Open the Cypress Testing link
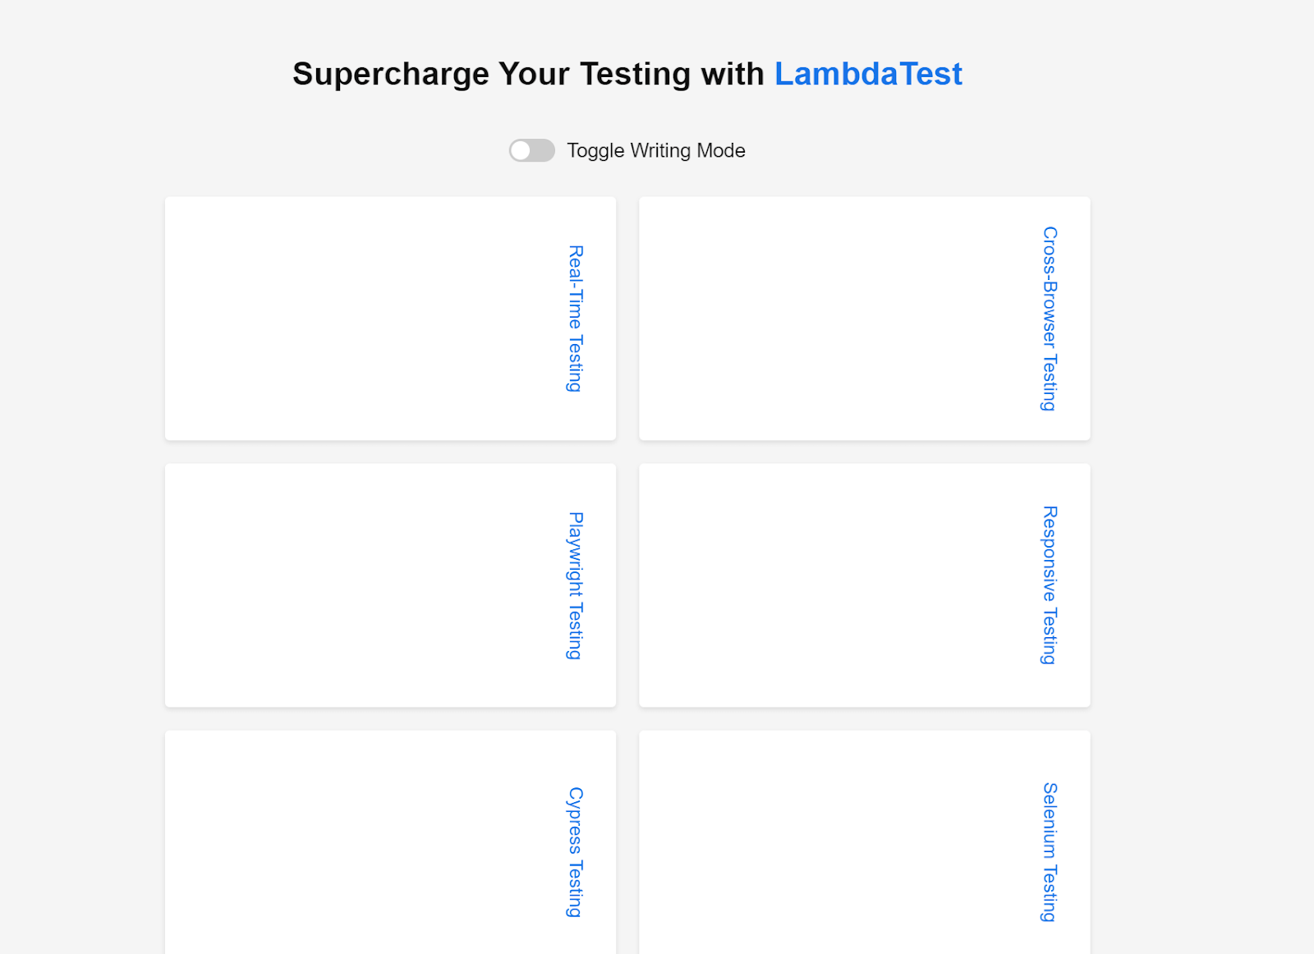The width and height of the screenshot is (1314, 954). click(576, 852)
